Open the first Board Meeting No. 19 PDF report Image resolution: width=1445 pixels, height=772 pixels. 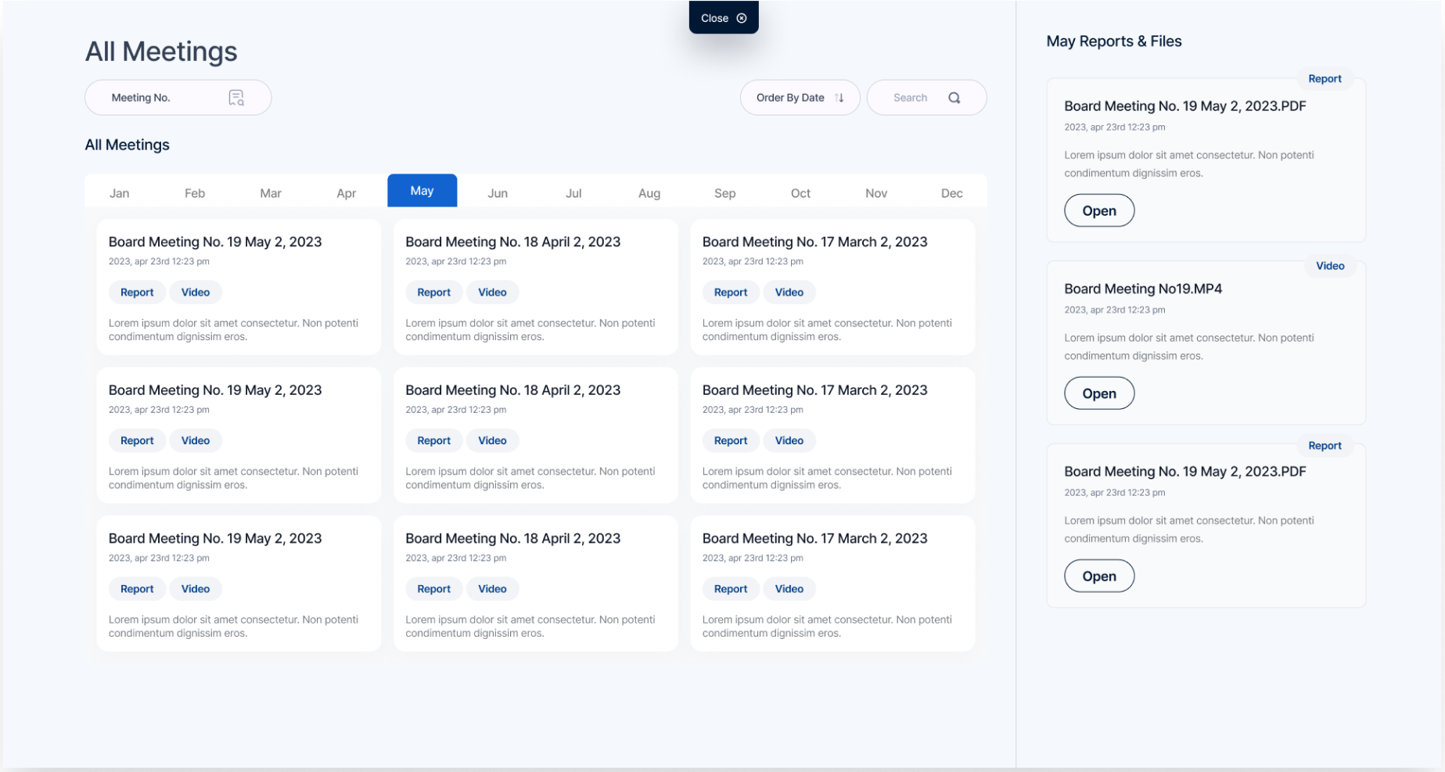point(1098,210)
